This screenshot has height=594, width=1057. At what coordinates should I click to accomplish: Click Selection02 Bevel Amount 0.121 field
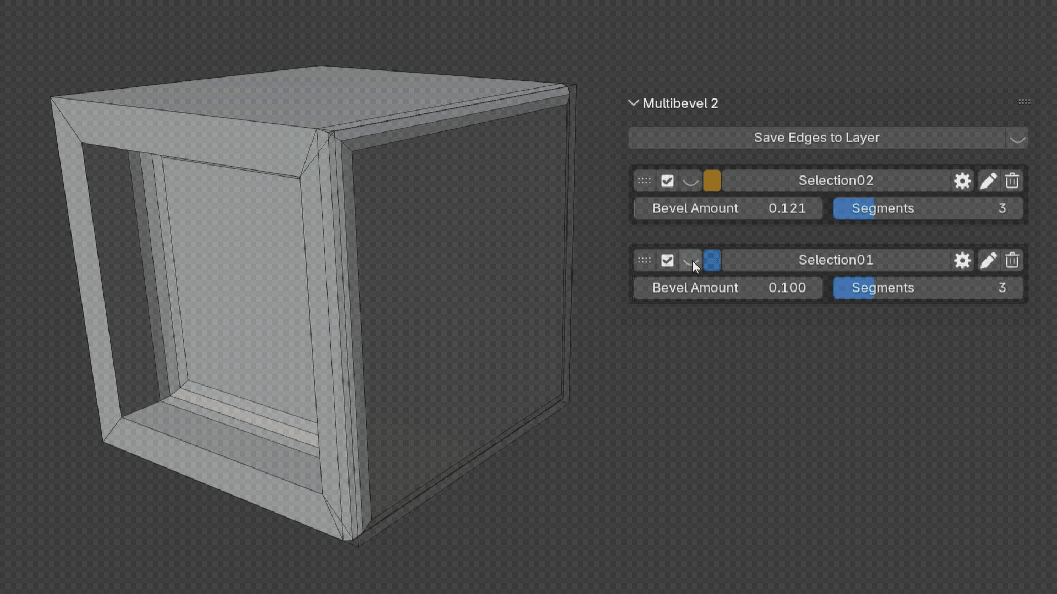pos(728,208)
